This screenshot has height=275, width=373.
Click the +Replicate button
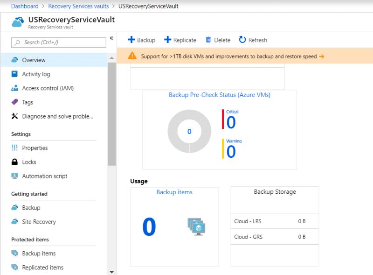(180, 40)
